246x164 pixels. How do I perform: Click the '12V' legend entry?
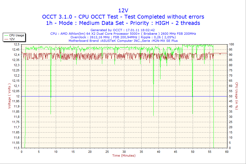10,39
